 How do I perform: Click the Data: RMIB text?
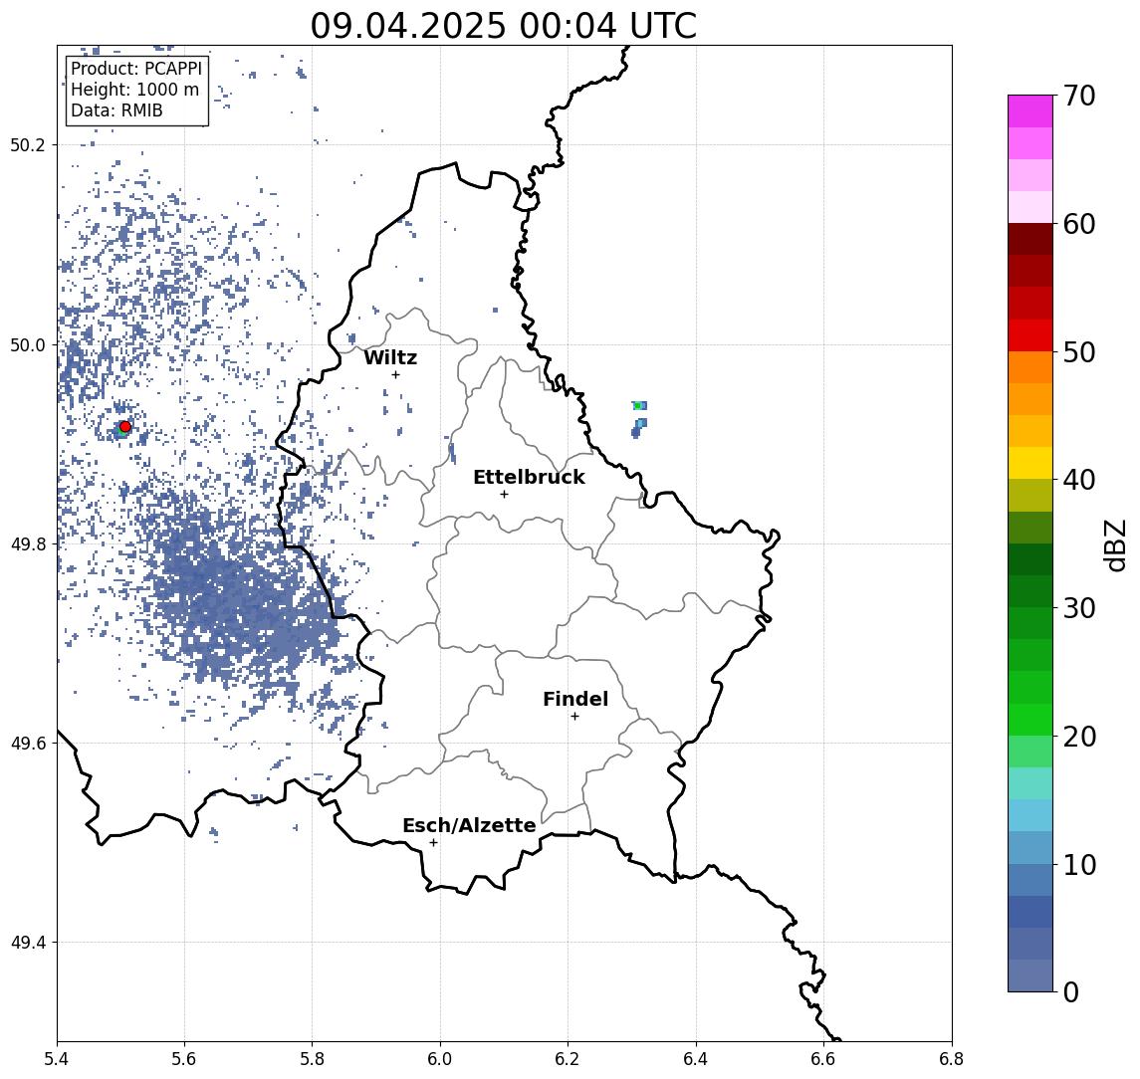click(117, 110)
